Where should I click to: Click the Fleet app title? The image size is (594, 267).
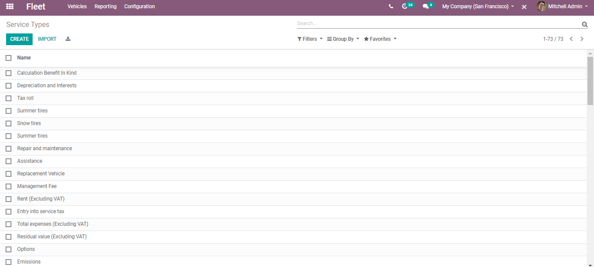(36, 7)
